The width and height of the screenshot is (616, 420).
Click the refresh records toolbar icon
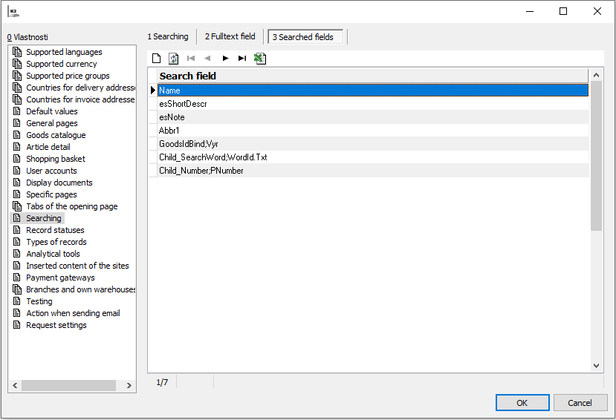[x=173, y=59]
